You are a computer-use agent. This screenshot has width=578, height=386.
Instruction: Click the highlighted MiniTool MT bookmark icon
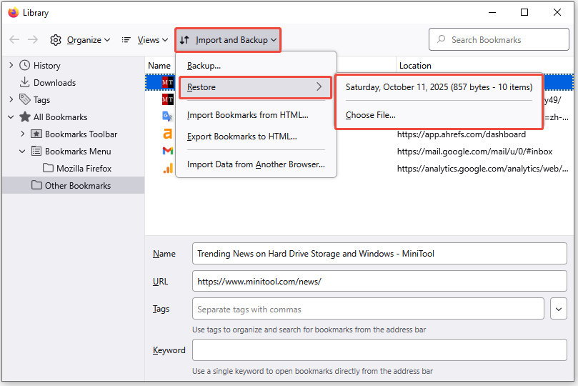tap(168, 83)
